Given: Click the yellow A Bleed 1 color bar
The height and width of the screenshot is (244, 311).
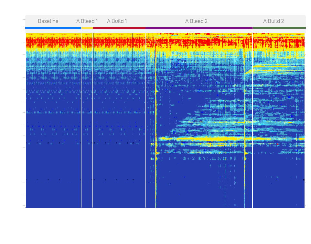Looking at the screenshot, I should [87, 28].
